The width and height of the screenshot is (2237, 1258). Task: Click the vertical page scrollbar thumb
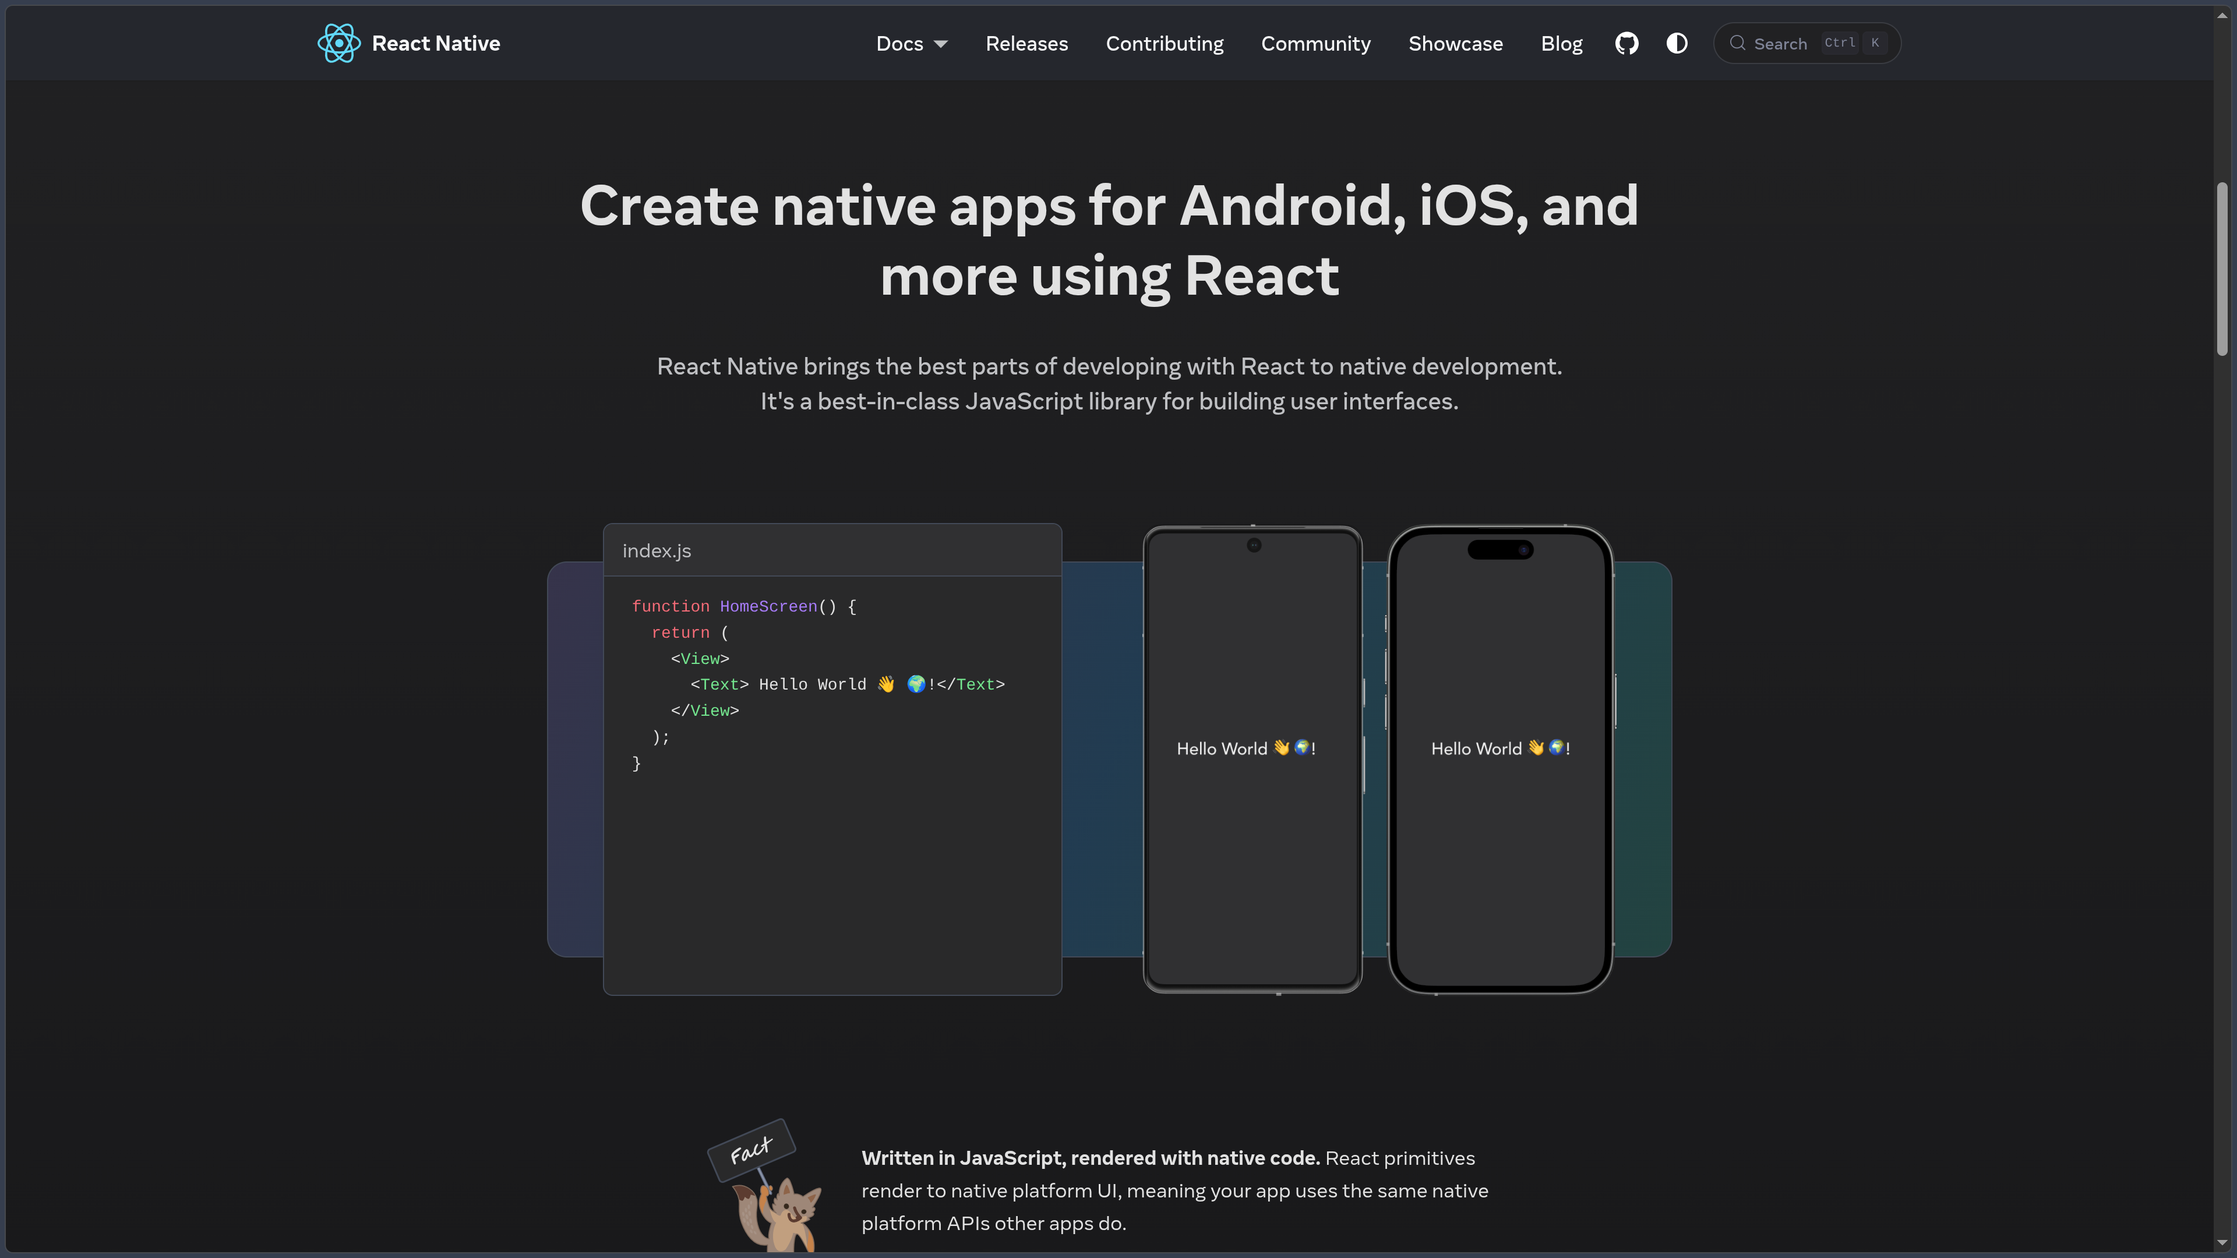point(2221,268)
